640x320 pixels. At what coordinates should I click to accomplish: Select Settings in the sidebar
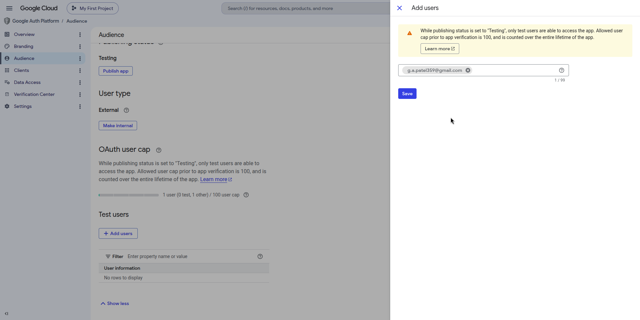[23, 106]
